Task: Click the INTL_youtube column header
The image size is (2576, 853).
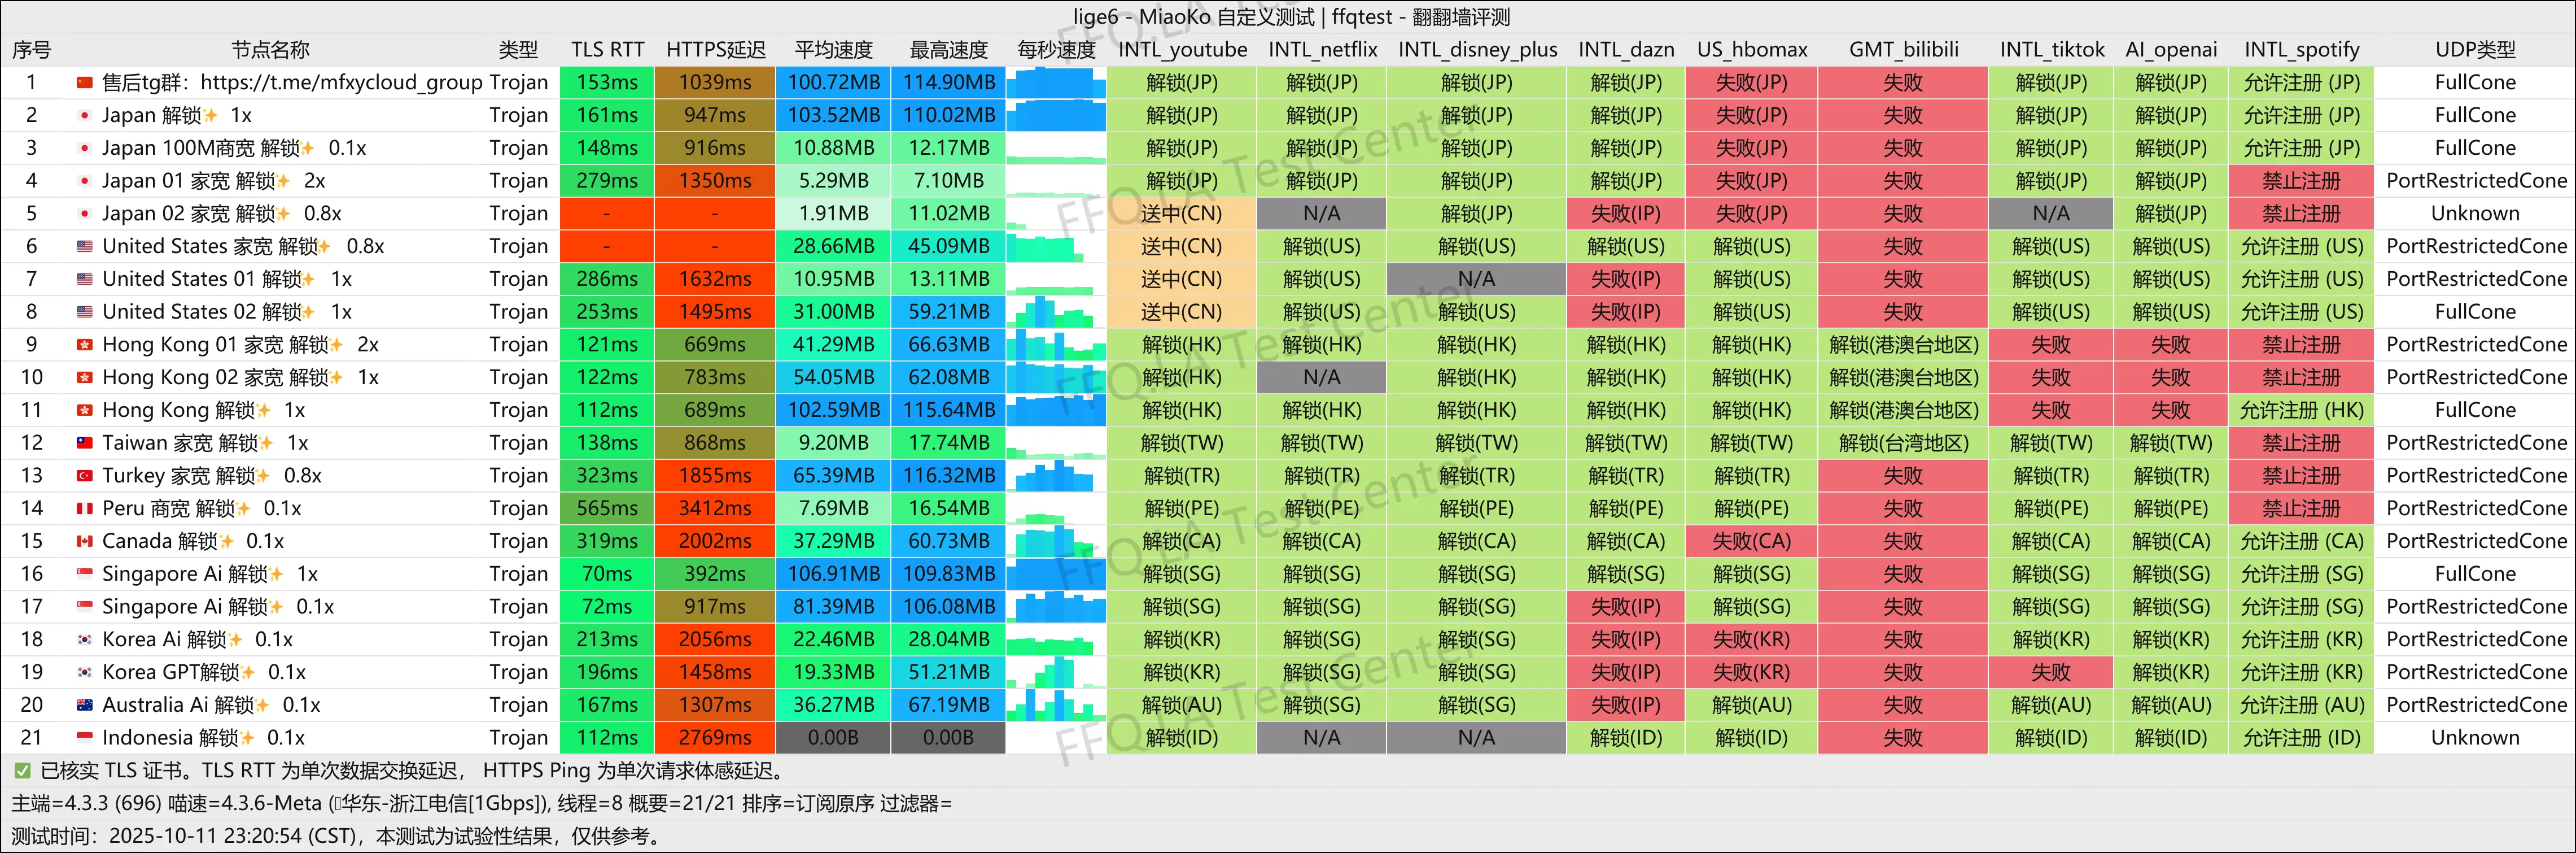Action: pyautogui.click(x=1182, y=50)
